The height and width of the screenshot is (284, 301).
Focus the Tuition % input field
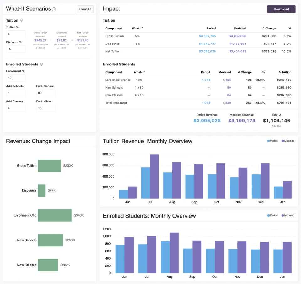click(x=16, y=34)
